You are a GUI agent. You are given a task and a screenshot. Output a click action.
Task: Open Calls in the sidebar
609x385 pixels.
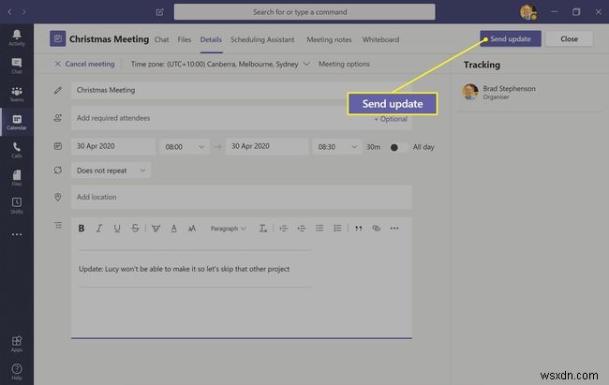[17, 150]
